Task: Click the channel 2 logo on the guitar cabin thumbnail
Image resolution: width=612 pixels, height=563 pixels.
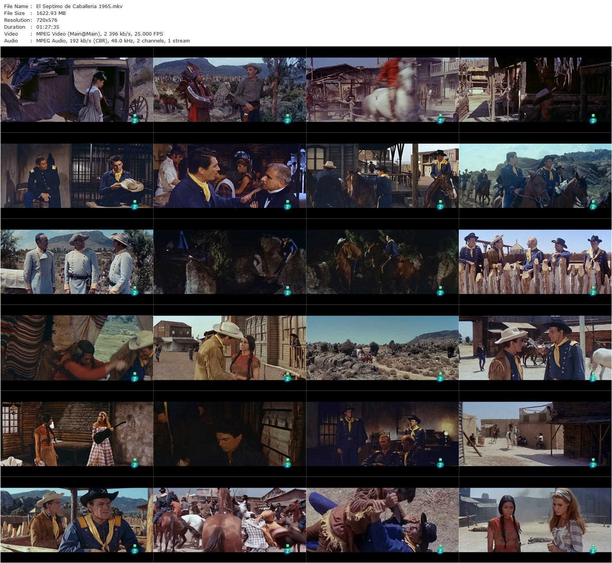Action: [134, 464]
